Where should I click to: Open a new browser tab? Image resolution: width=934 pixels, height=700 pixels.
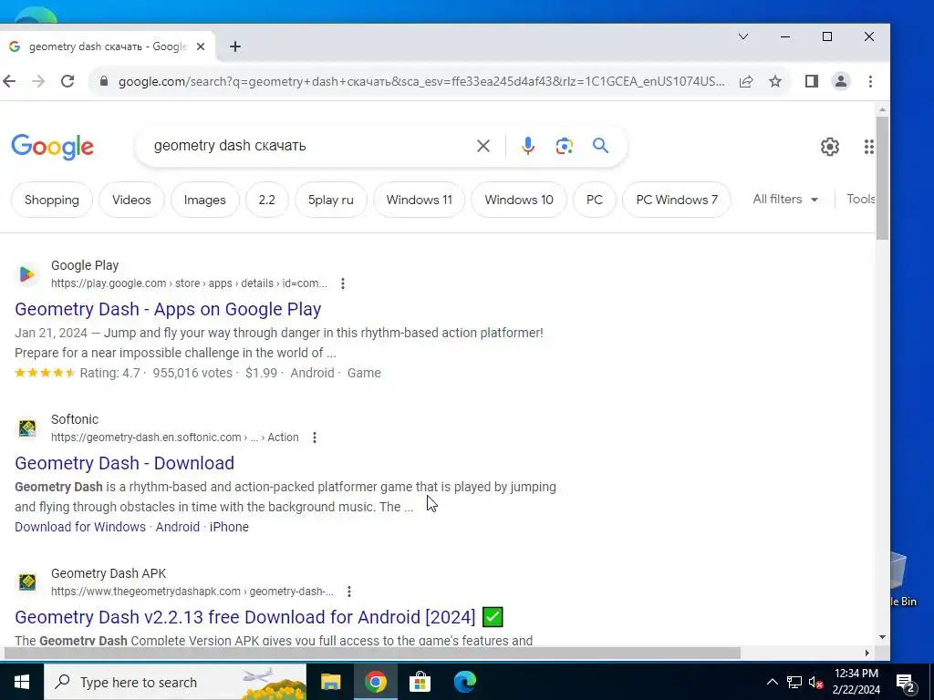[x=235, y=46]
